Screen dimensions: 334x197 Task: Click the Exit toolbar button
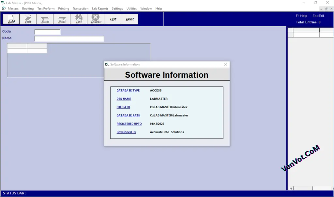coord(113,19)
